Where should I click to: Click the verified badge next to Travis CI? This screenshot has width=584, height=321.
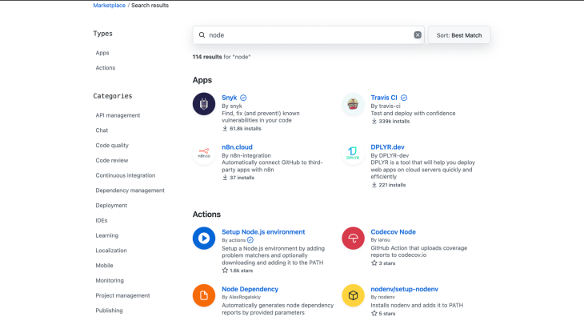pyautogui.click(x=404, y=98)
